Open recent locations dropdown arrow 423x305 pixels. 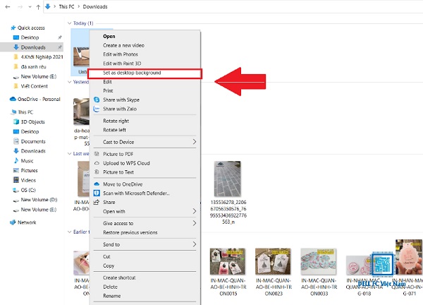click(x=30, y=7)
